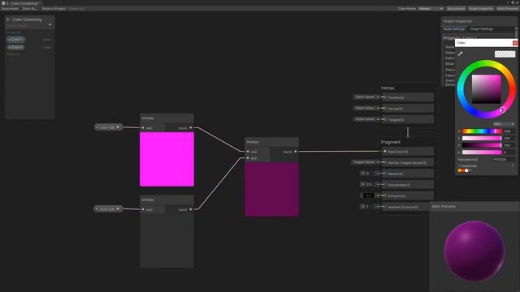
Task: Click the dark purple preview of the center Multiply node
Action: click(271, 189)
